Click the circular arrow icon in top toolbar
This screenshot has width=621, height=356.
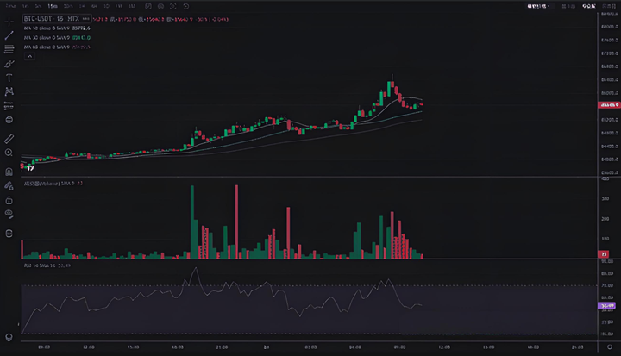click(185, 6)
